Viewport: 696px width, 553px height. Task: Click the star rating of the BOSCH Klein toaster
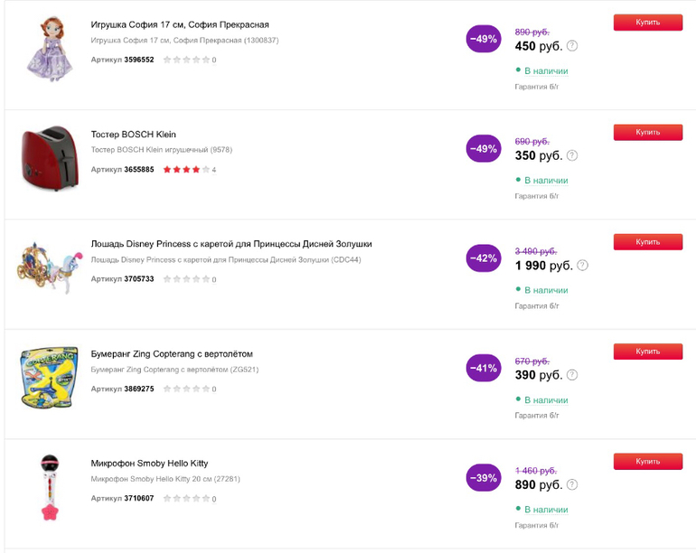186,170
